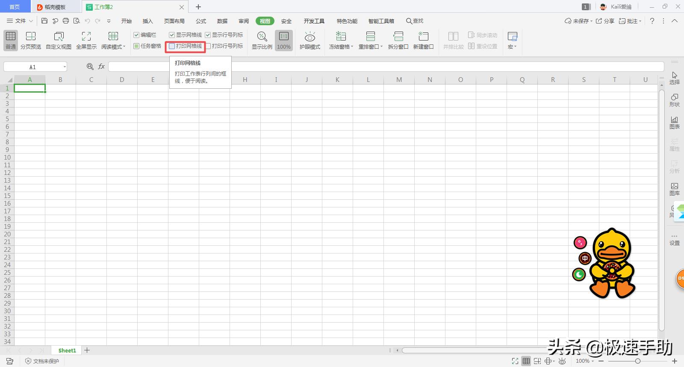Open Print Preview from quick access toolbar
This screenshot has height=367, width=684.
[x=77, y=21]
